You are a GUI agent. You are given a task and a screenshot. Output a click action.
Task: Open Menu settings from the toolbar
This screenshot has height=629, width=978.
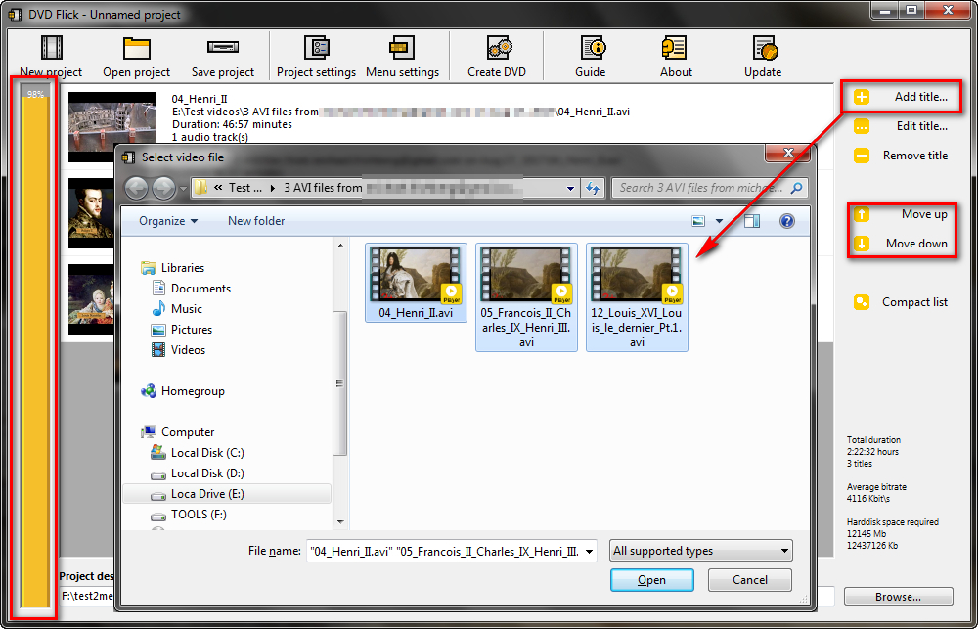click(x=401, y=49)
